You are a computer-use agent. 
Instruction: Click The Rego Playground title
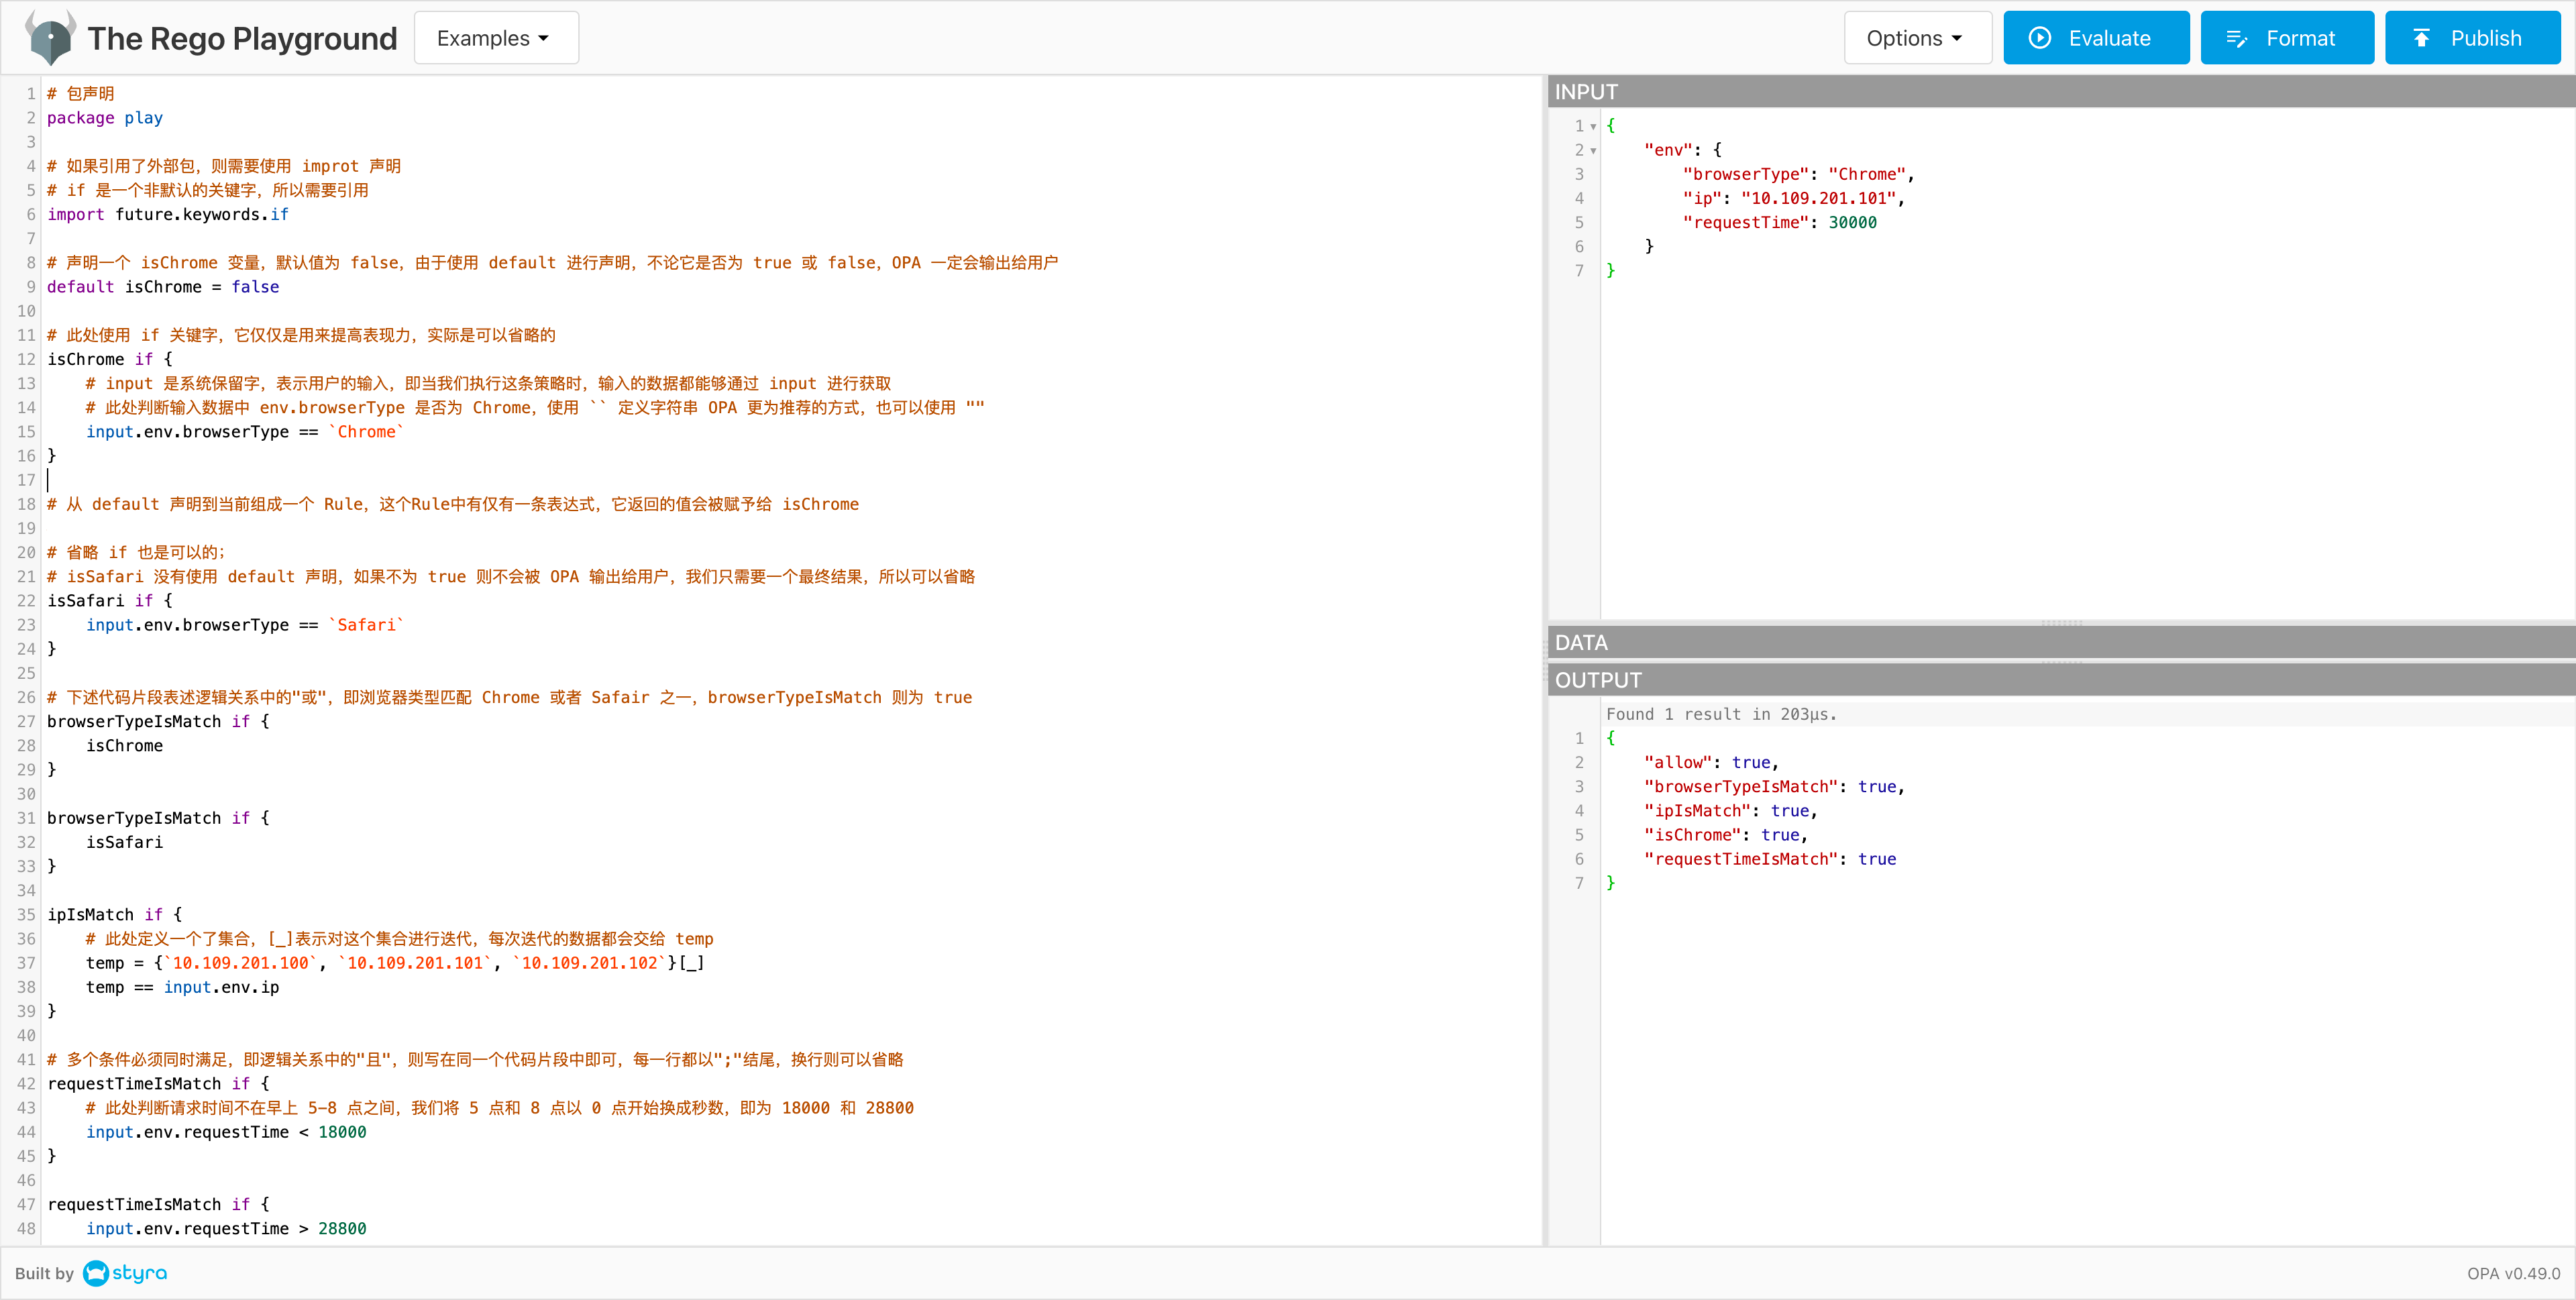[x=242, y=38]
